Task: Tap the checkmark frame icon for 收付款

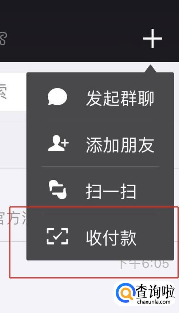Action: (x=57, y=236)
